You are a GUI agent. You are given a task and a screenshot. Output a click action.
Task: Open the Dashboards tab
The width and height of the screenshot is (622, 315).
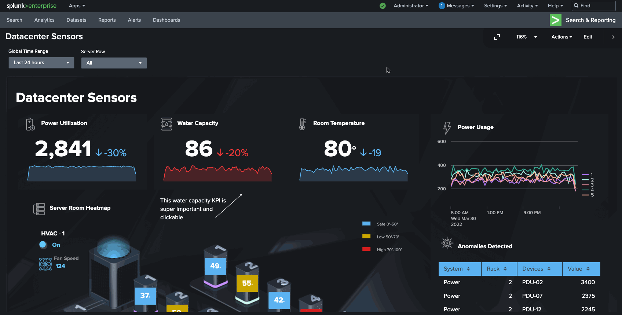[x=167, y=20]
